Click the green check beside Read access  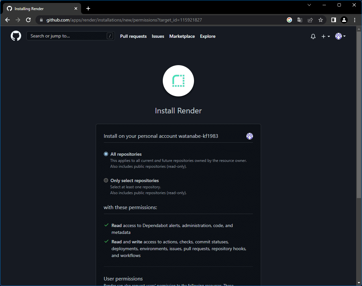(x=106, y=225)
